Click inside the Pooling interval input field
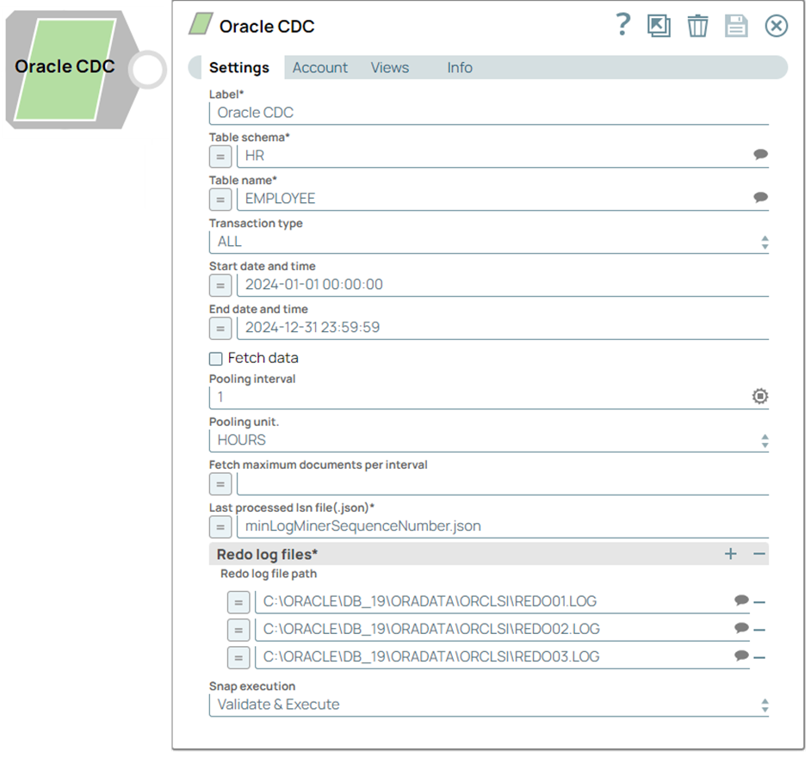Image resolution: width=811 pixels, height=757 pixels. (430, 397)
